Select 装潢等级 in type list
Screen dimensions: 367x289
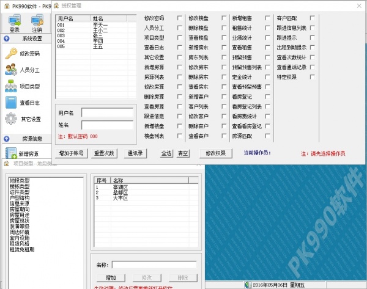pyautogui.click(x=20, y=226)
